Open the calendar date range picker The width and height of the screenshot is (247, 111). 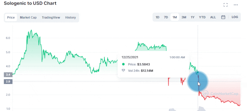[223, 17]
